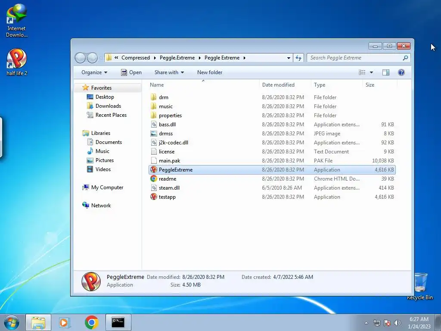Click the network tray icon
The image size is (441, 331).
coord(376,323)
